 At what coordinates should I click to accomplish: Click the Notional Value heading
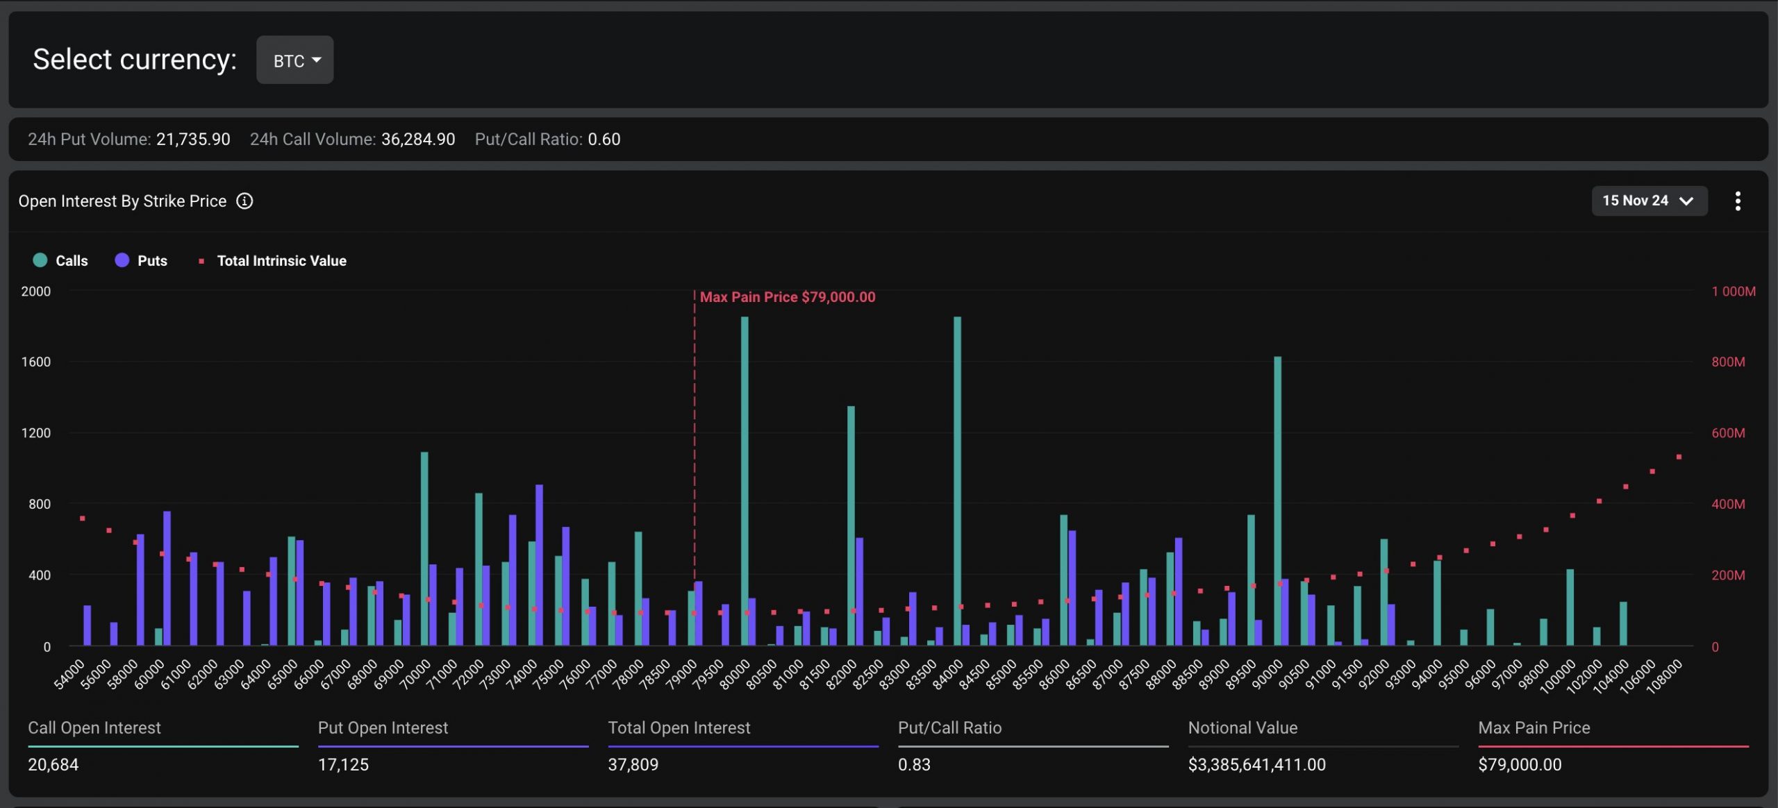(1243, 728)
